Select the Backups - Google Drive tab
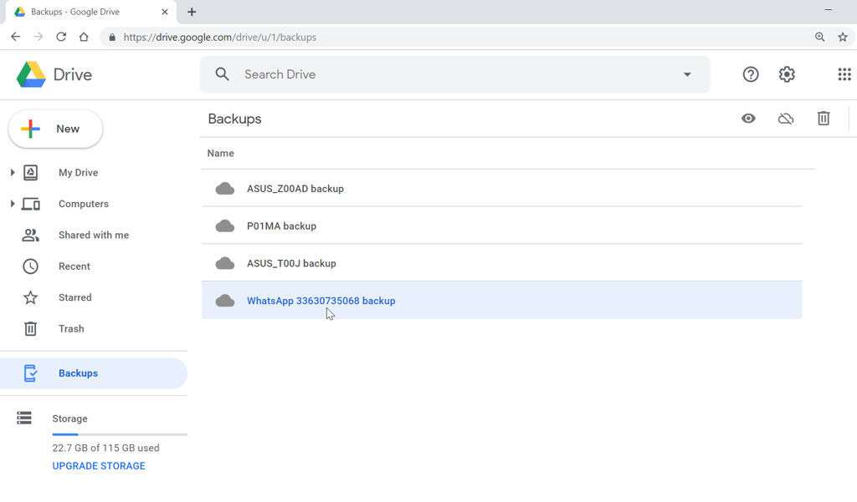 (x=90, y=12)
